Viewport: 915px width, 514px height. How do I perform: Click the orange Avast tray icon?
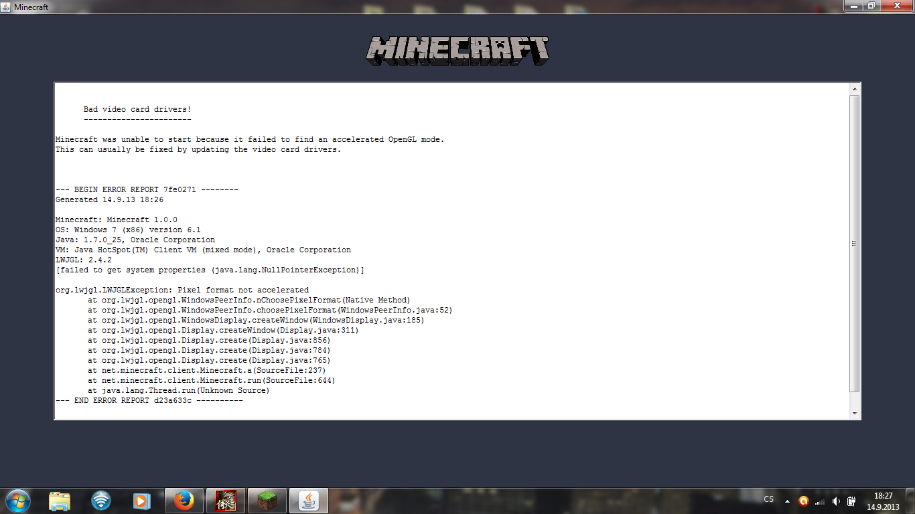[803, 501]
